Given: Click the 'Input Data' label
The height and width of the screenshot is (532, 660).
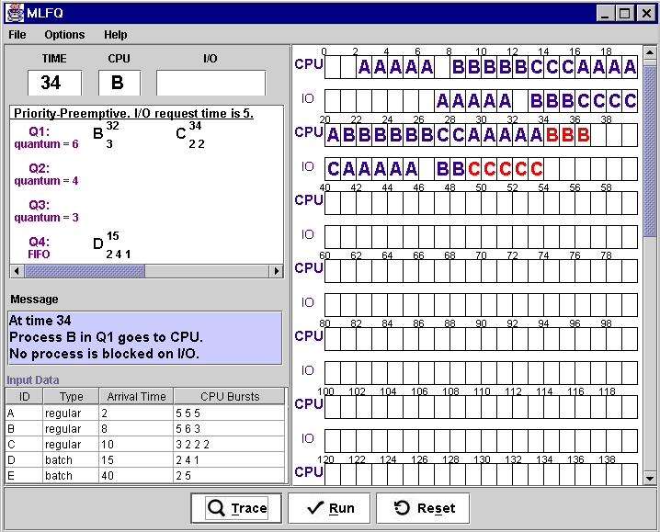Looking at the screenshot, I should click(x=33, y=379).
